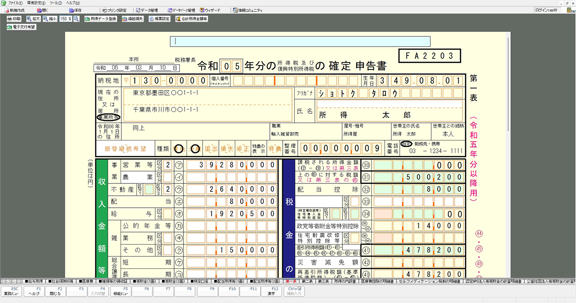The height and width of the screenshot is (303, 576).
Task: Toggle the 損失 type option on the form
Action: click(x=227, y=149)
